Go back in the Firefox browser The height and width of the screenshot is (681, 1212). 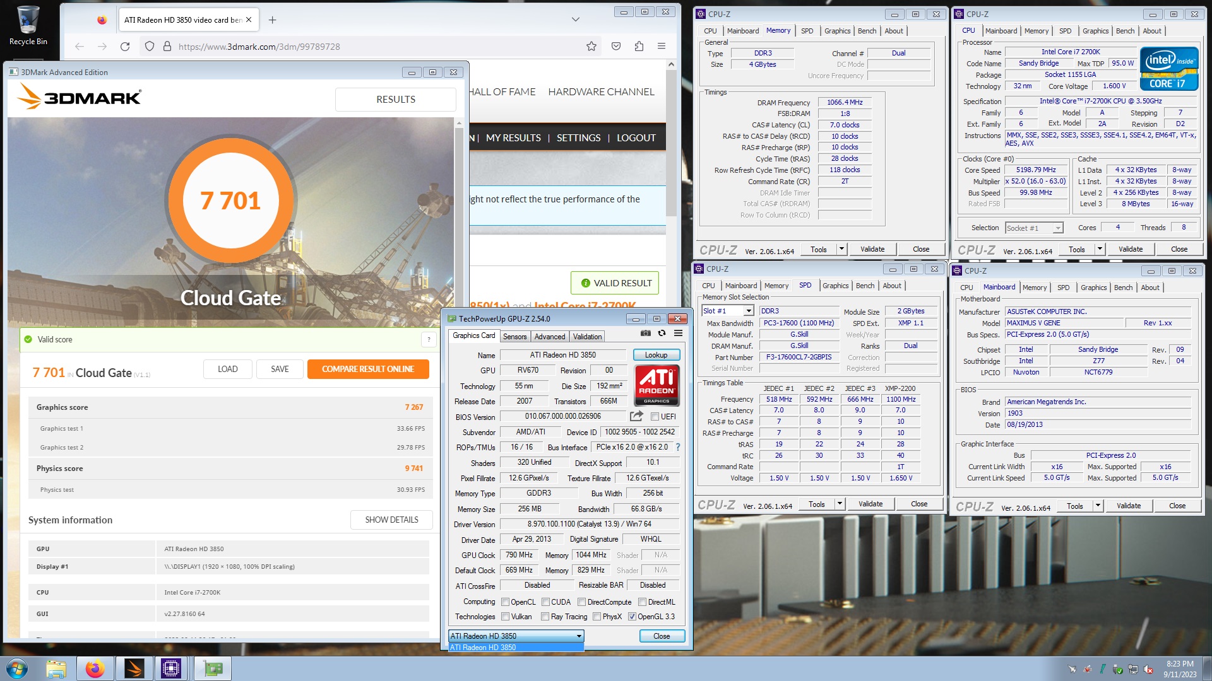(79, 47)
